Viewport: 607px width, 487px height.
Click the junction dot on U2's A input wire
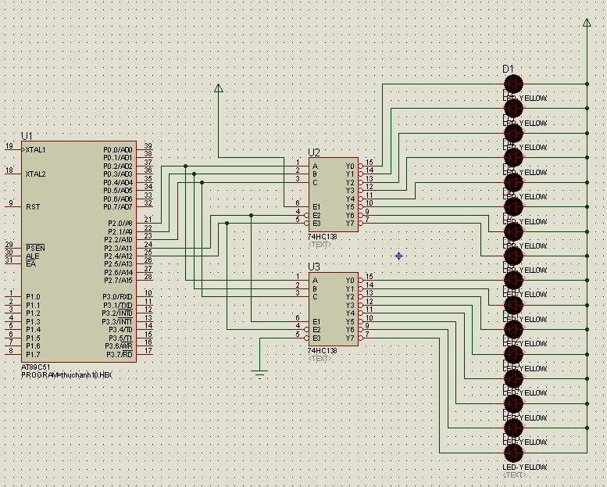coord(186,167)
